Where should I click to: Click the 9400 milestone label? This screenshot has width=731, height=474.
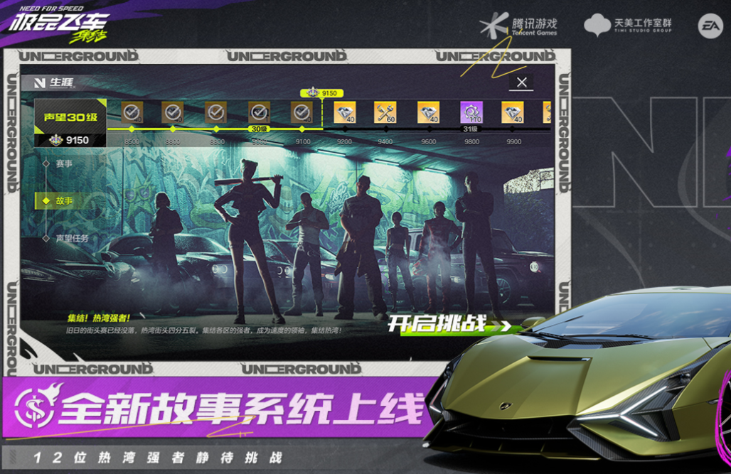click(x=385, y=141)
